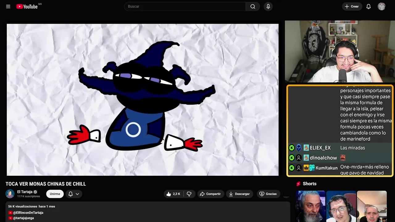The height and width of the screenshot is (222, 395).
Task: Click chat message Las miradas
Action: (x=353, y=148)
